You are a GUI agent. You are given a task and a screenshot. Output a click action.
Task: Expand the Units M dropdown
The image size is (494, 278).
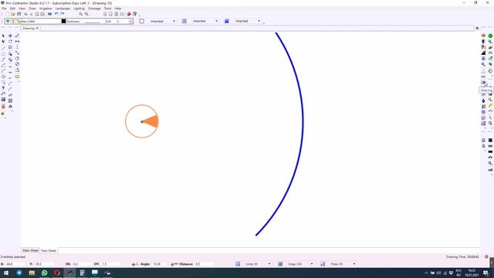tap(257, 264)
